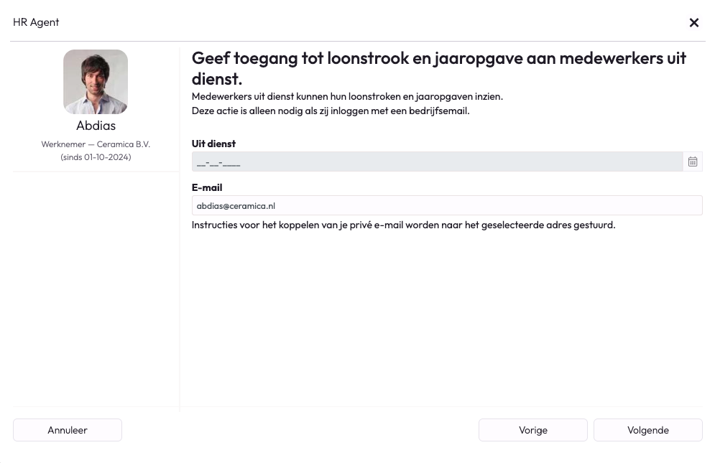Click the vertical divider beside the employee panel

click(x=180, y=287)
